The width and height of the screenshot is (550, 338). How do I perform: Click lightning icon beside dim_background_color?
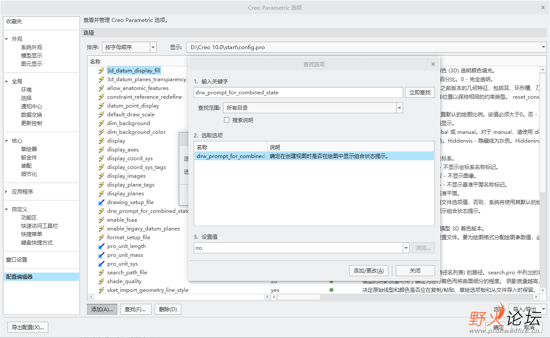point(101,132)
